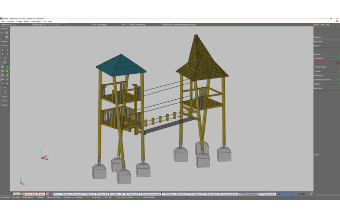Open the Datei menu
Screen dimensions: 340x218
point(2,22)
